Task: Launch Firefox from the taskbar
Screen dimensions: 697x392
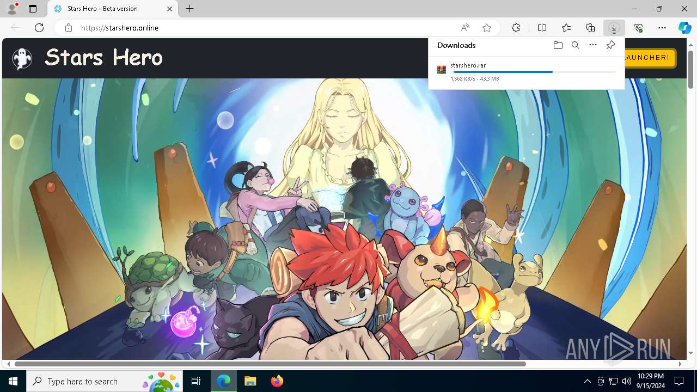Action: coord(277,381)
